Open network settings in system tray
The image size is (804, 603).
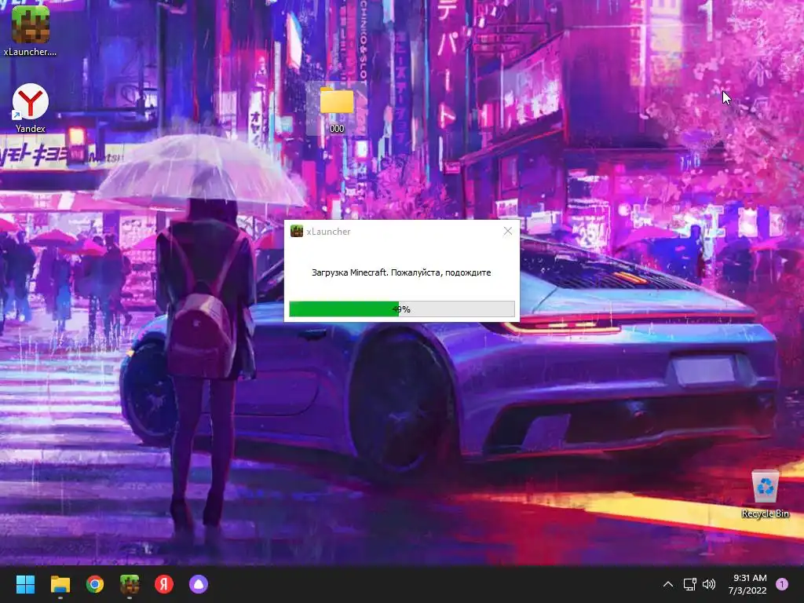point(689,584)
